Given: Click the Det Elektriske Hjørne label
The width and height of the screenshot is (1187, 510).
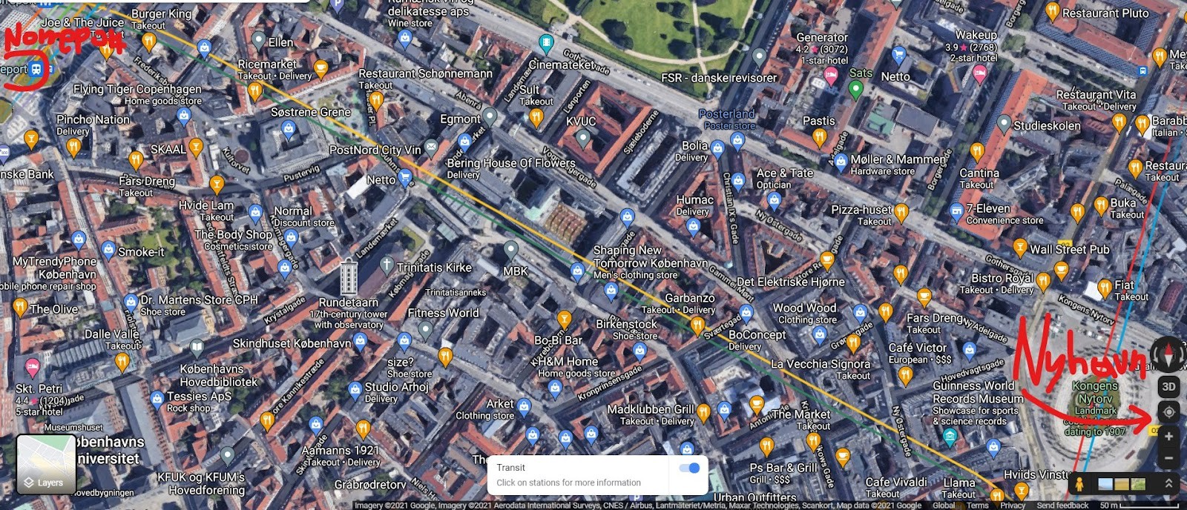Looking at the screenshot, I should (791, 282).
